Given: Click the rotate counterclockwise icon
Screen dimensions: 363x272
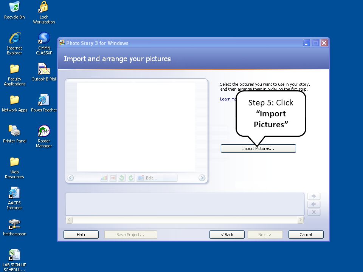Looking at the screenshot, I should pos(122,178).
